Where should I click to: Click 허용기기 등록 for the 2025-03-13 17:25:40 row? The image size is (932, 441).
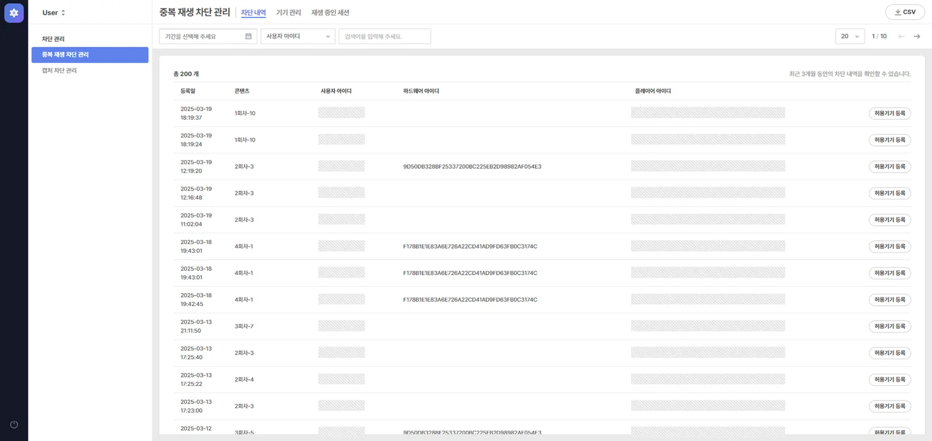(x=890, y=353)
